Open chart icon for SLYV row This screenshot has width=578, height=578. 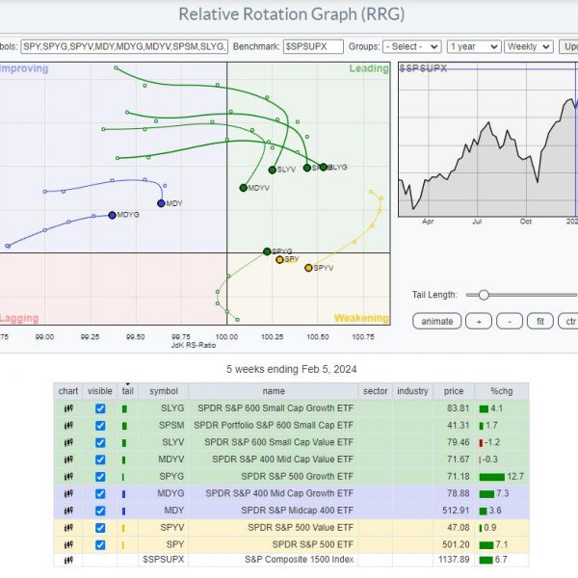click(68, 442)
